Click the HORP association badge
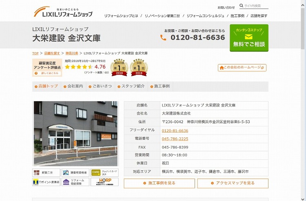Image resolution: width=306 pixels, height=201 pixels. pos(104,182)
